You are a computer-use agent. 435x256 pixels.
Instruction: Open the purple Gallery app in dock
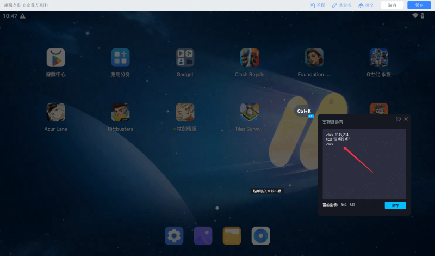pyautogui.click(x=203, y=236)
